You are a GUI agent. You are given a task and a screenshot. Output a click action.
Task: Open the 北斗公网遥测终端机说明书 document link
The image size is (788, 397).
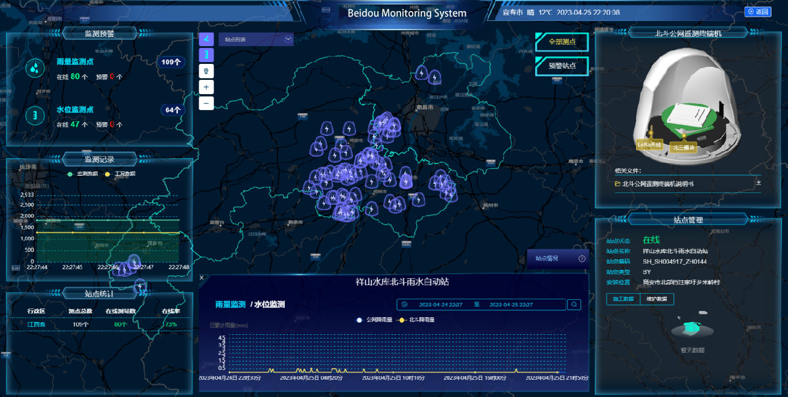tap(658, 183)
